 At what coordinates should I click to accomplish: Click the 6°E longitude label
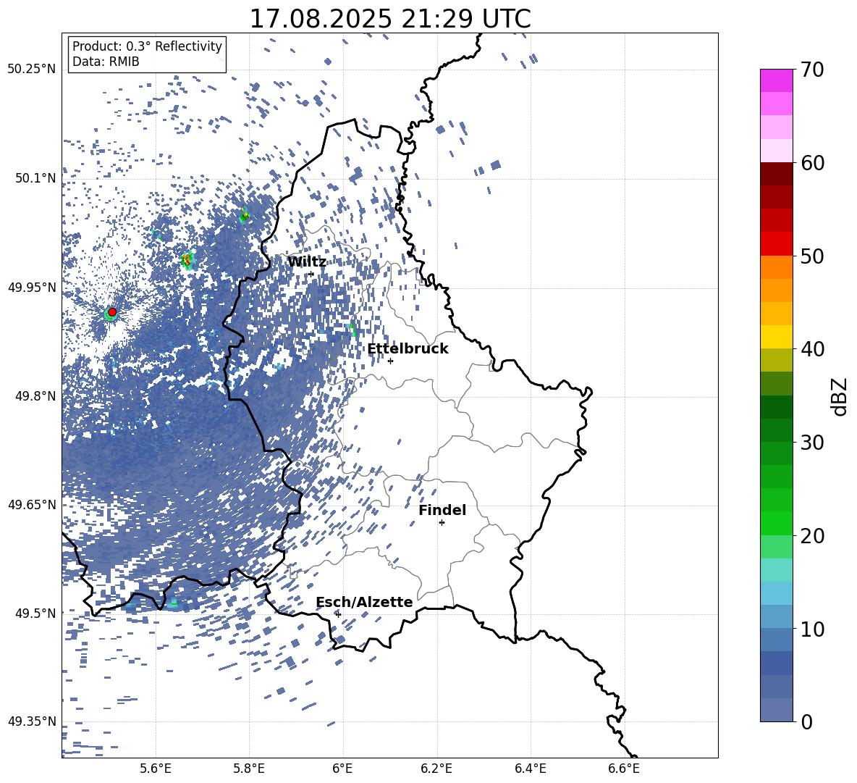tap(342, 769)
